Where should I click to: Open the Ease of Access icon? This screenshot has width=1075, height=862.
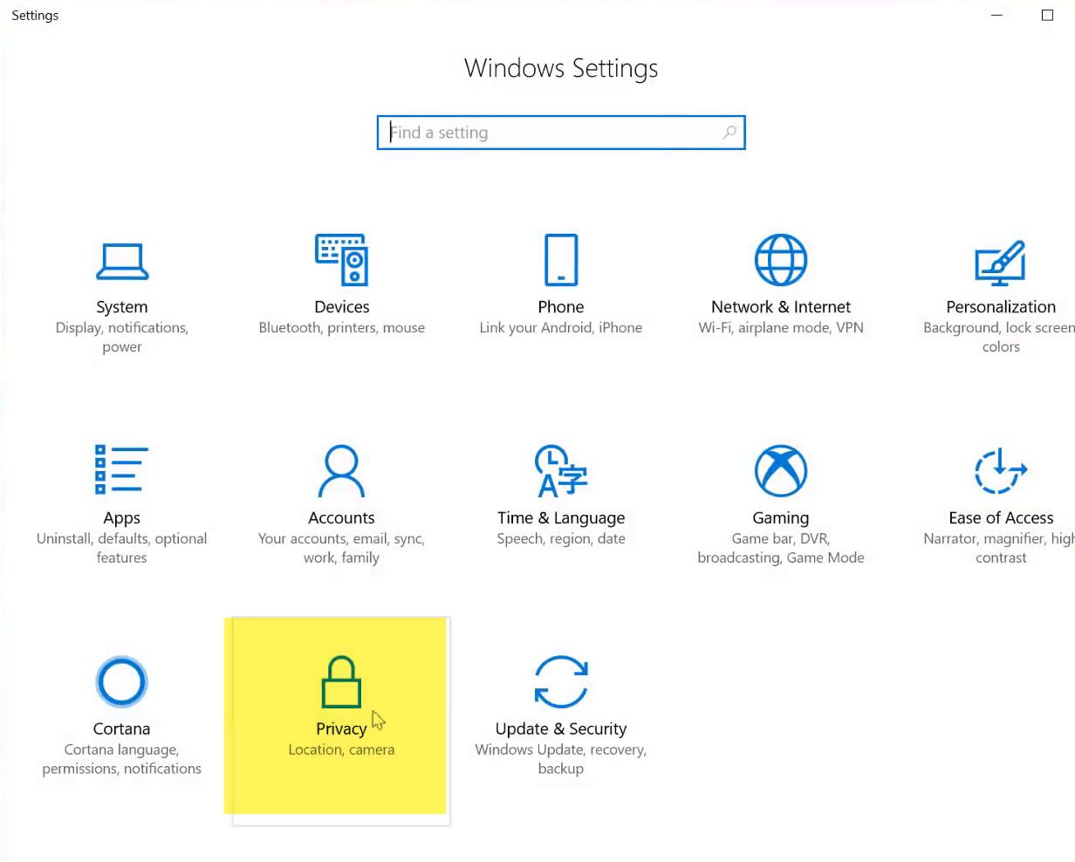point(1001,470)
